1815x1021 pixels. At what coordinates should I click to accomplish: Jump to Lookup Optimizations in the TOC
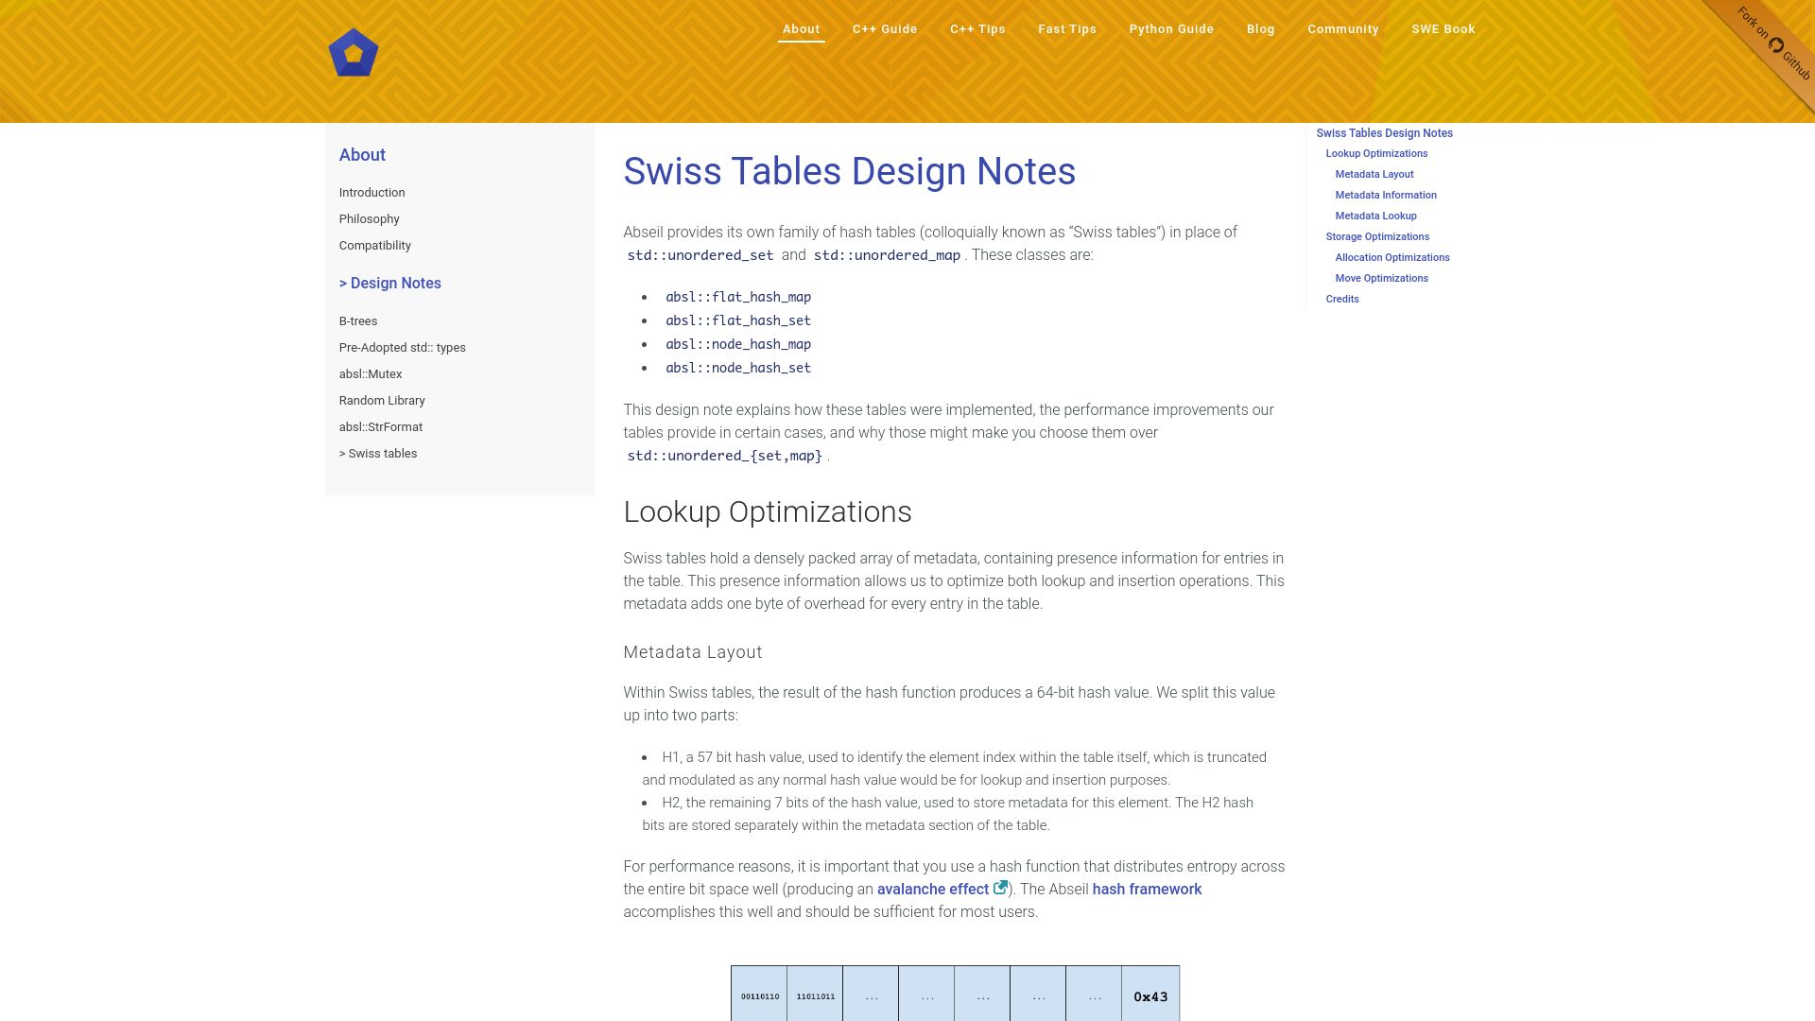coord(1376,153)
